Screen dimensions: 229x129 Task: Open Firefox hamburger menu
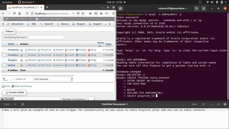pos(113,14)
